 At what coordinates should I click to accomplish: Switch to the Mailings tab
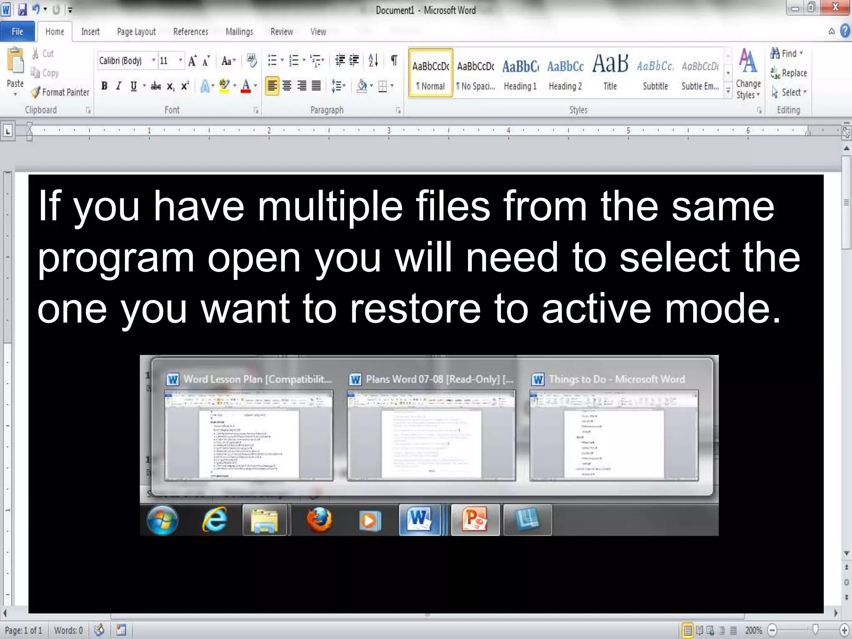click(x=239, y=32)
